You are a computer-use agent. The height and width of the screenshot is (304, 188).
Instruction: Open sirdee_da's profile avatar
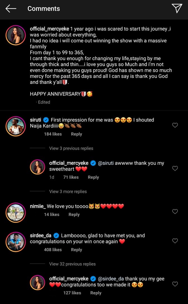click(16, 241)
